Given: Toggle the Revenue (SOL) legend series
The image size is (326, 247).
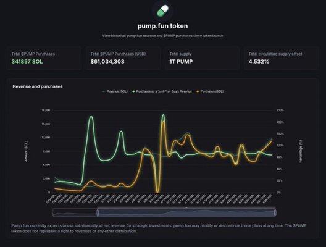Looking at the screenshot, I should (115, 91).
